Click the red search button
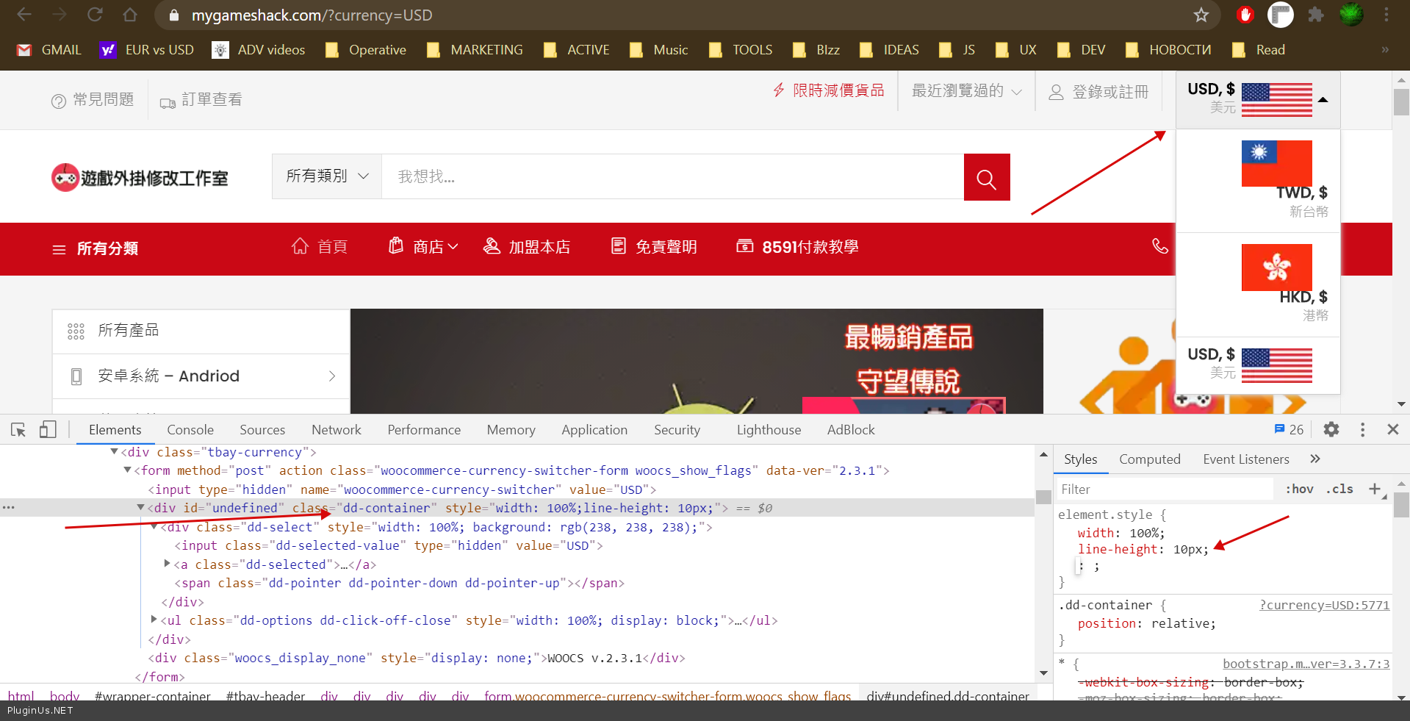Image resolution: width=1410 pixels, height=721 pixels. pos(986,177)
